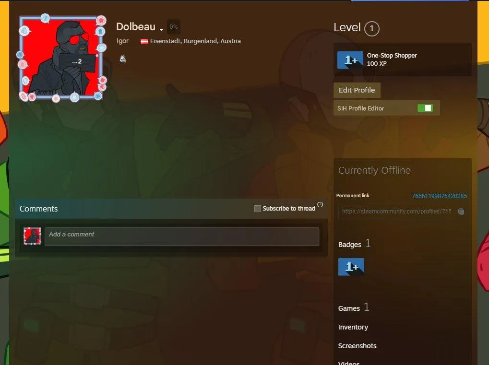Viewport: 489px width, 365px height.
Task: Open the Inventory section
Action: (x=353, y=327)
